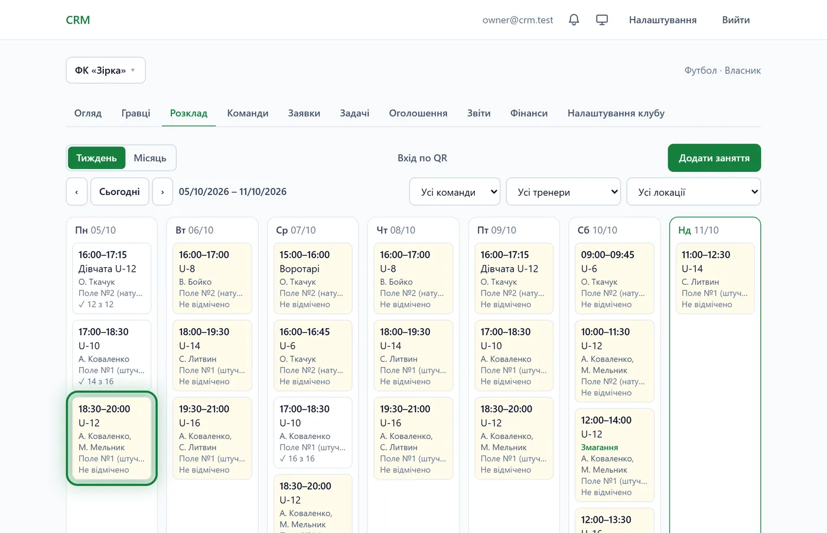Open Wednesday 16:00–16:45 U-6 session
Screen dimensions: 827x533
[x=312, y=355]
